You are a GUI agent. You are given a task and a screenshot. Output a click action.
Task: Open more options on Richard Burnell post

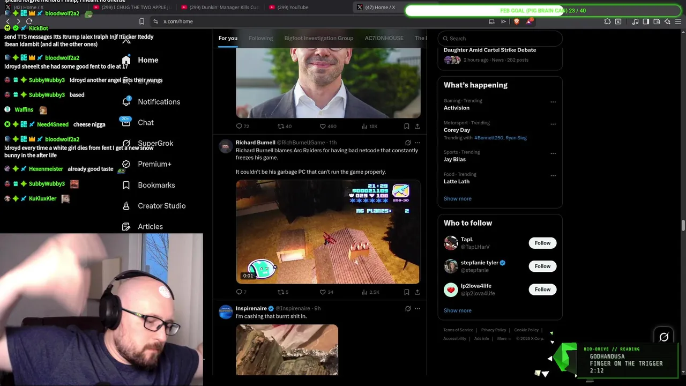pos(417,143)
